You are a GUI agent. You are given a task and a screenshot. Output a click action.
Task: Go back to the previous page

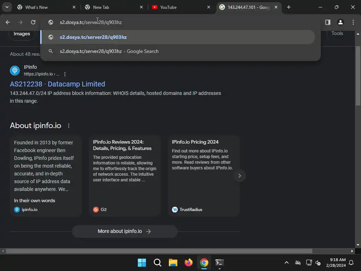pos(8,22)
